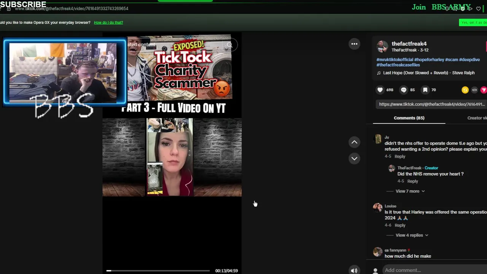Image resolution: width=487 pixels, height=274 pixels.
Task: Click the browser address bar URL
Action: [x=72, y=8]
